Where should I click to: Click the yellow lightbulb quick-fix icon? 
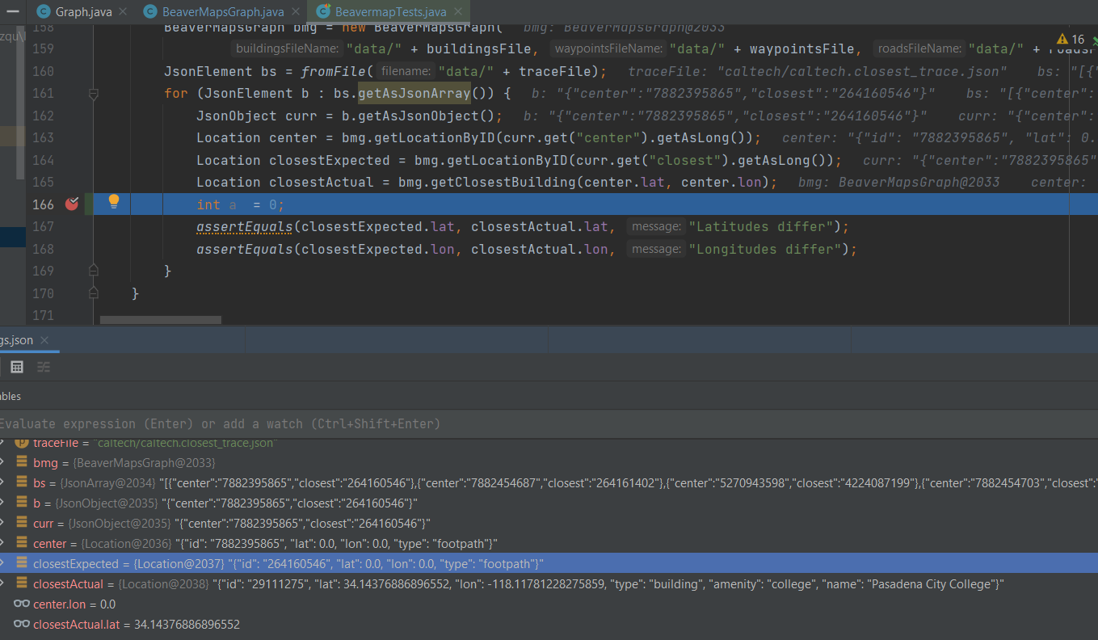click(x=114, y=201)
